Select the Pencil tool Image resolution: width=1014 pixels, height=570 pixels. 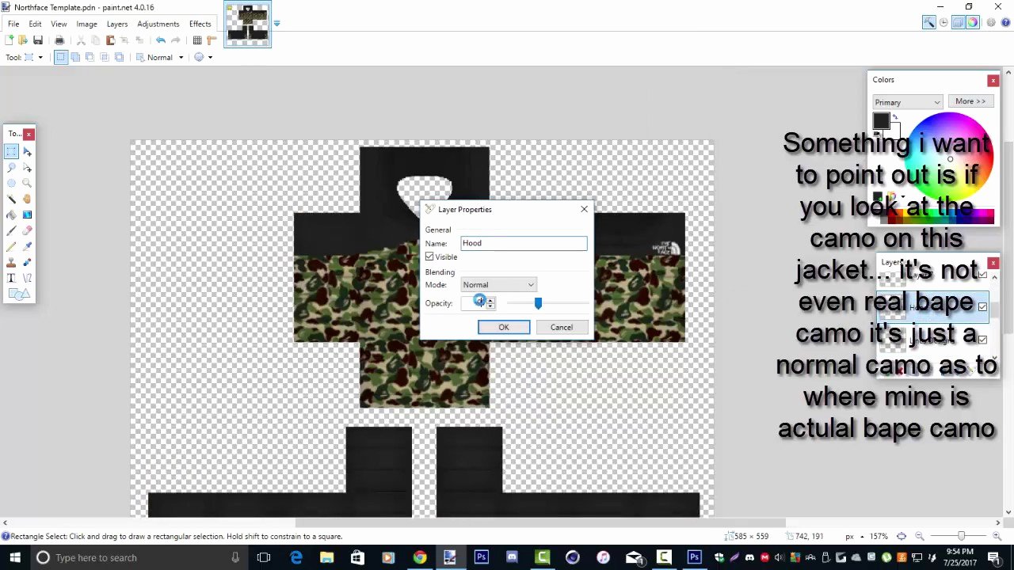click(11, 246)
